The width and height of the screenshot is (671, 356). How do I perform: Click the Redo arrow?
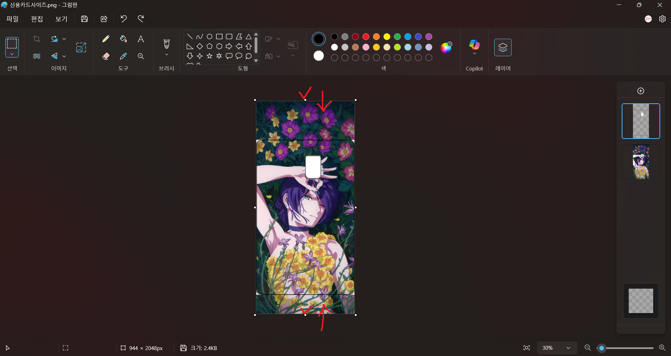[x=141, y=19]
